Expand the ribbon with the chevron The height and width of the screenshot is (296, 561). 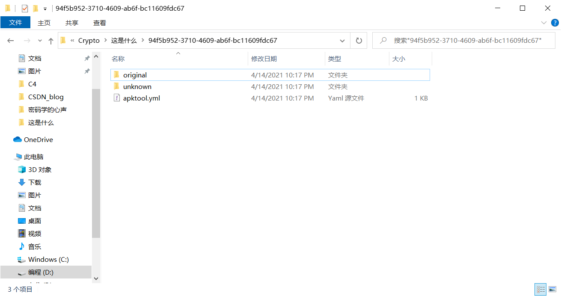click(544, 23)
